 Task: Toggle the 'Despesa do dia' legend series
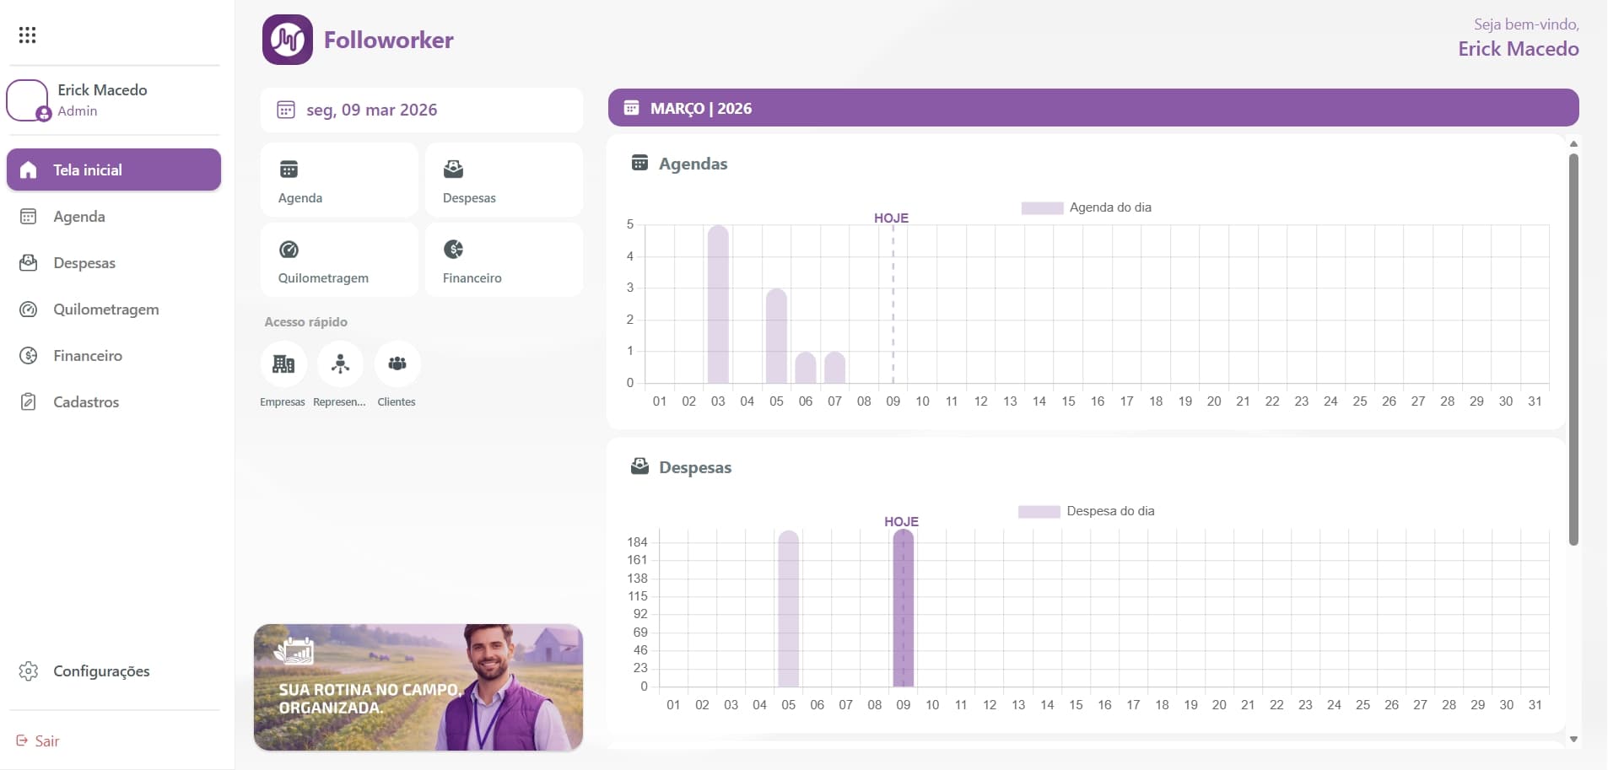click(x=1086, y=511)
